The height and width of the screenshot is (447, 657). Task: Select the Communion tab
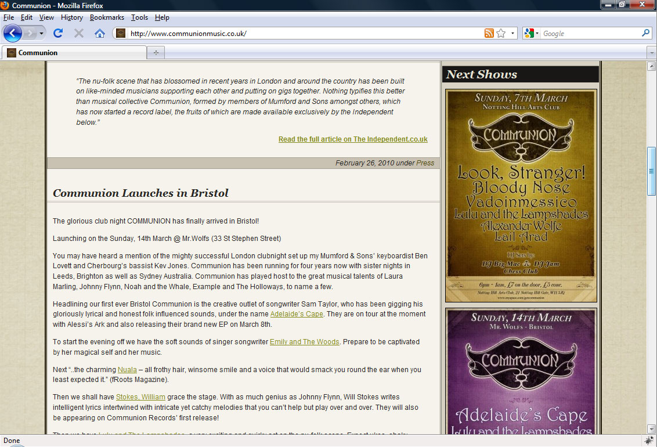74,52
